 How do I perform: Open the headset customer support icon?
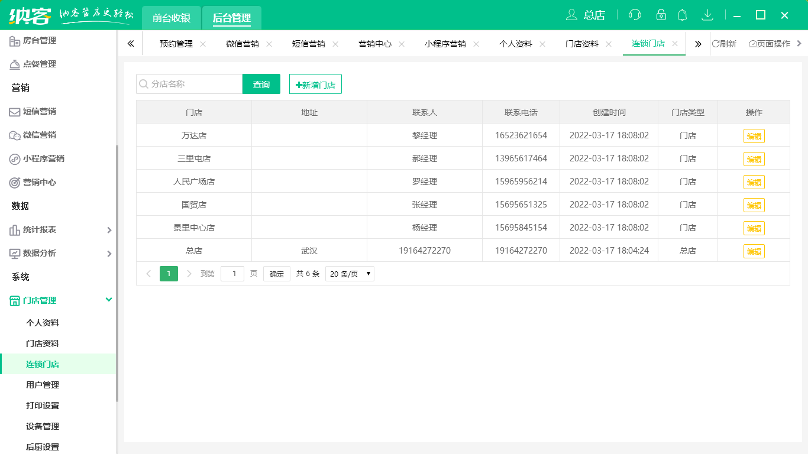tap(635, 15)
